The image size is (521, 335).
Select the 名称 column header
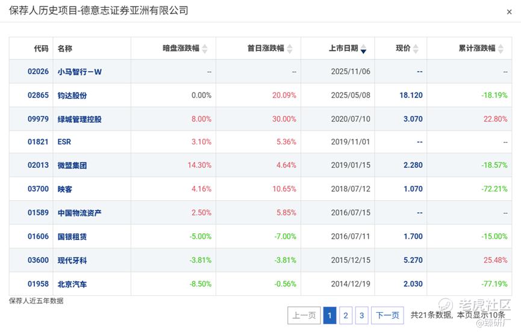[65, 49]
